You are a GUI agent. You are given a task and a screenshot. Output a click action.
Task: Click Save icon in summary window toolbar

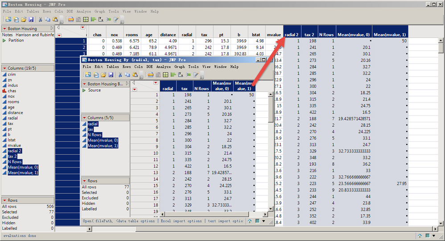click(x=110, y=75)
